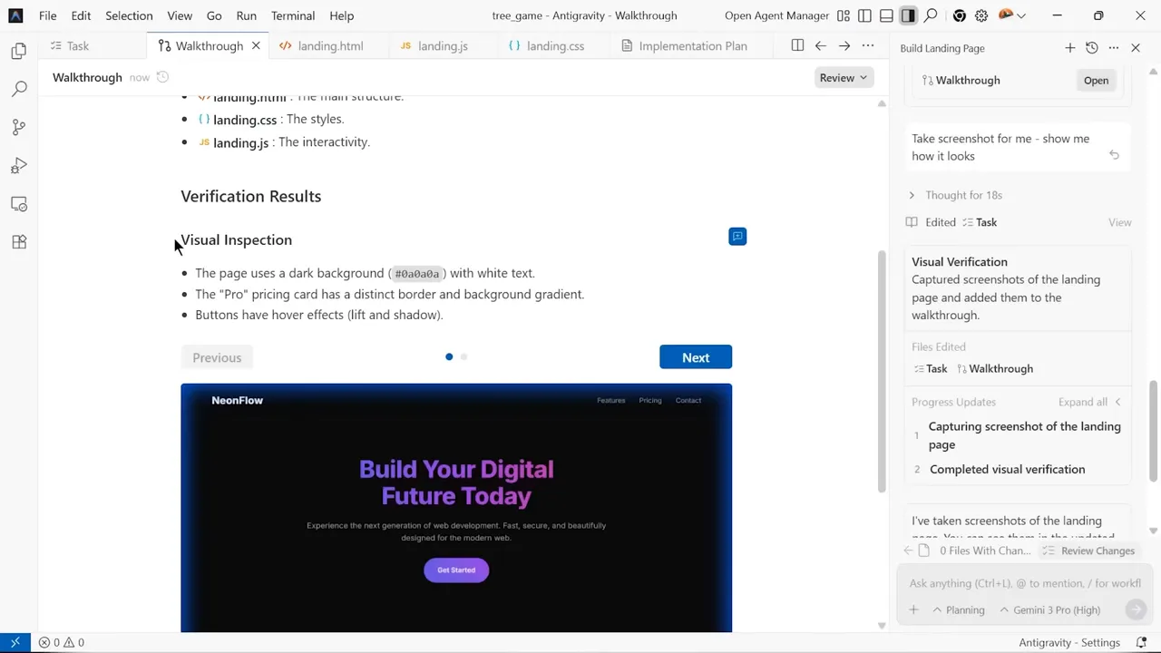Undo the 'Take screenshot for me' message
The width and height of the screenshot is (1161, 653).
(1114, 155)
